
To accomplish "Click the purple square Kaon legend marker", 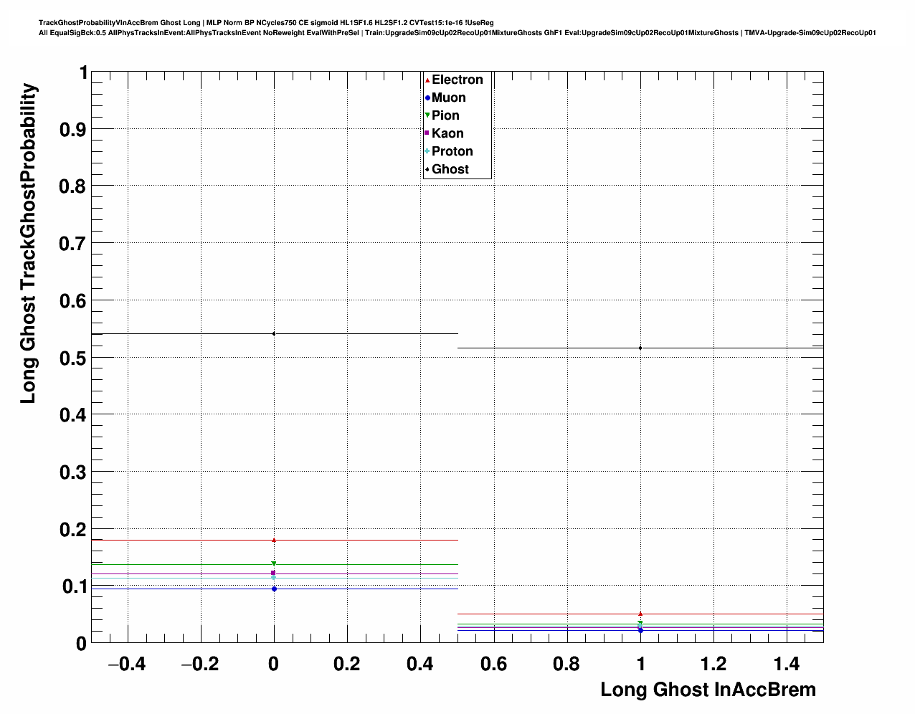I will [427, 133].
